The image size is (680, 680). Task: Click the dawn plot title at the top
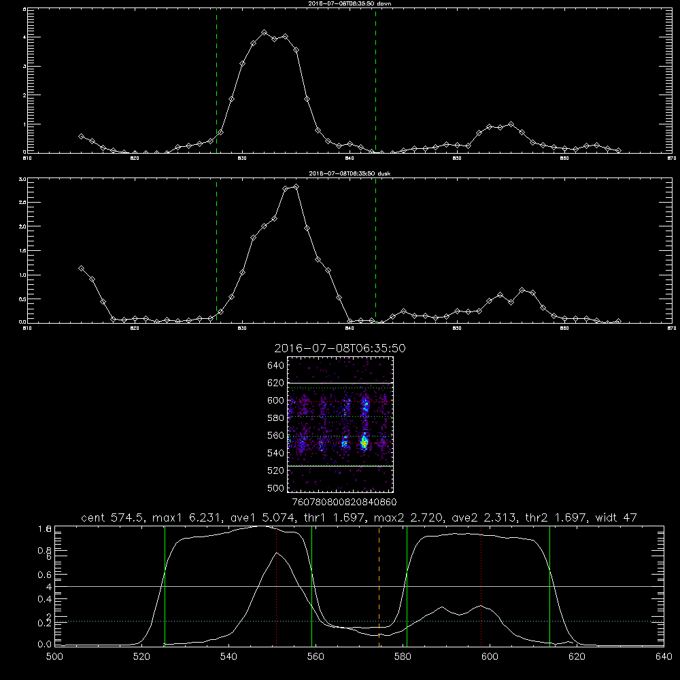click(350, 3)
